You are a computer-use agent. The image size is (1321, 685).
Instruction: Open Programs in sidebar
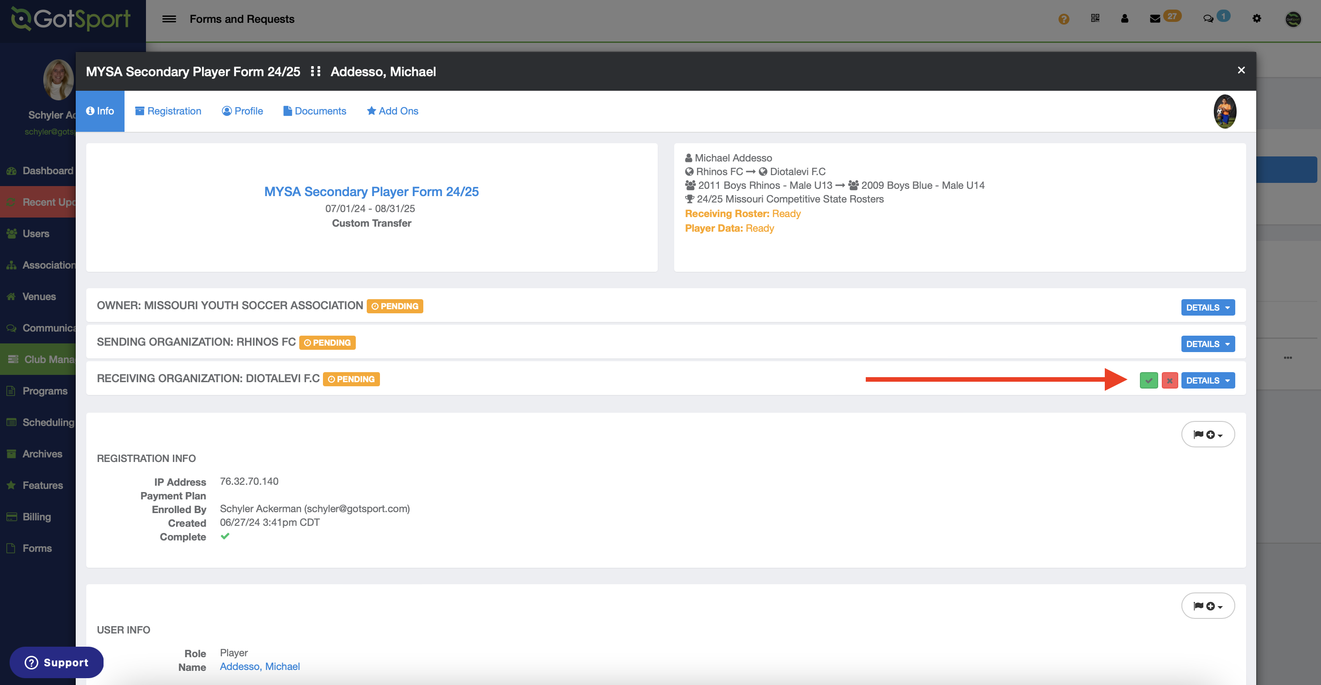[x=38, y=391]
